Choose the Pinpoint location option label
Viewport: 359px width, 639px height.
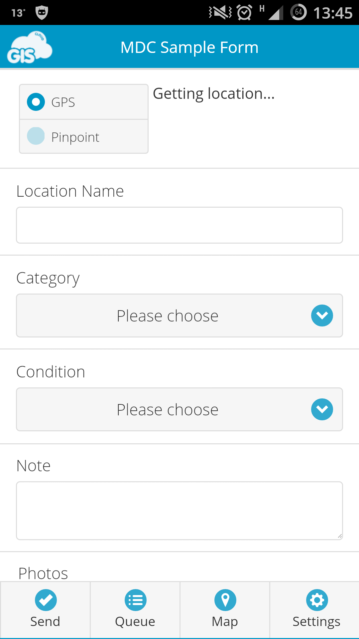point(75,137)
